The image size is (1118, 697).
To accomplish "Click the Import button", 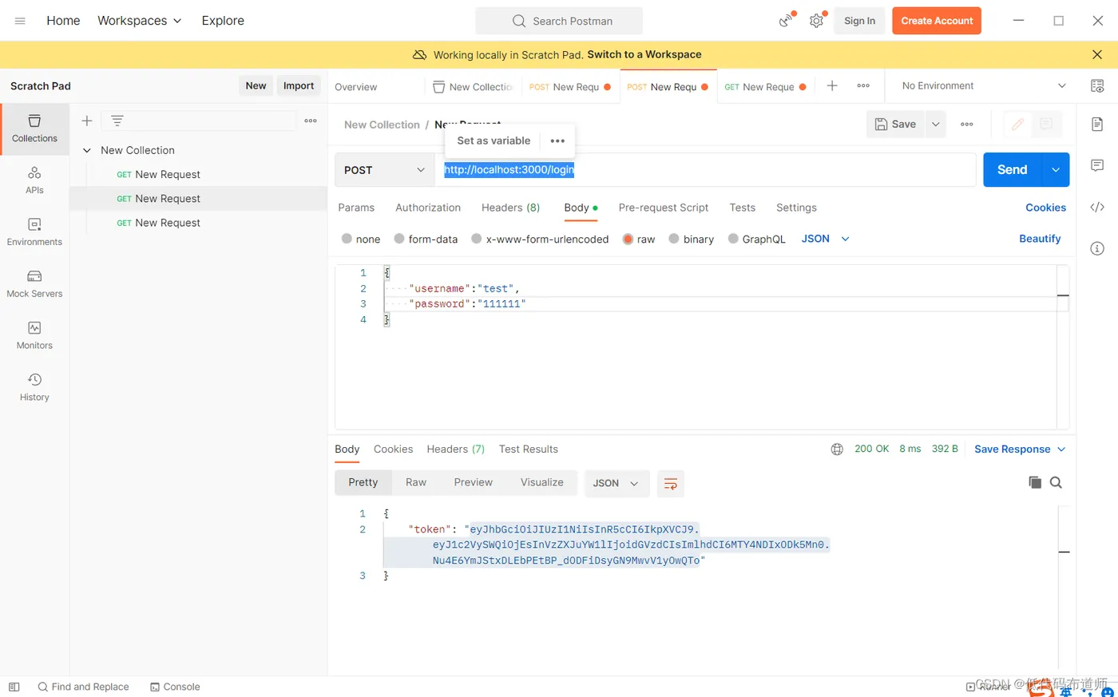I will coord(299,86).
